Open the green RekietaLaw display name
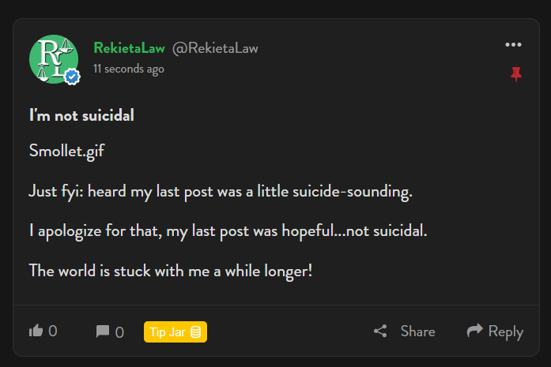 [130, 48]
